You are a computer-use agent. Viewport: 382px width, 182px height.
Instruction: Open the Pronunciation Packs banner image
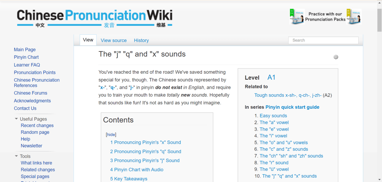click(325, 17)
